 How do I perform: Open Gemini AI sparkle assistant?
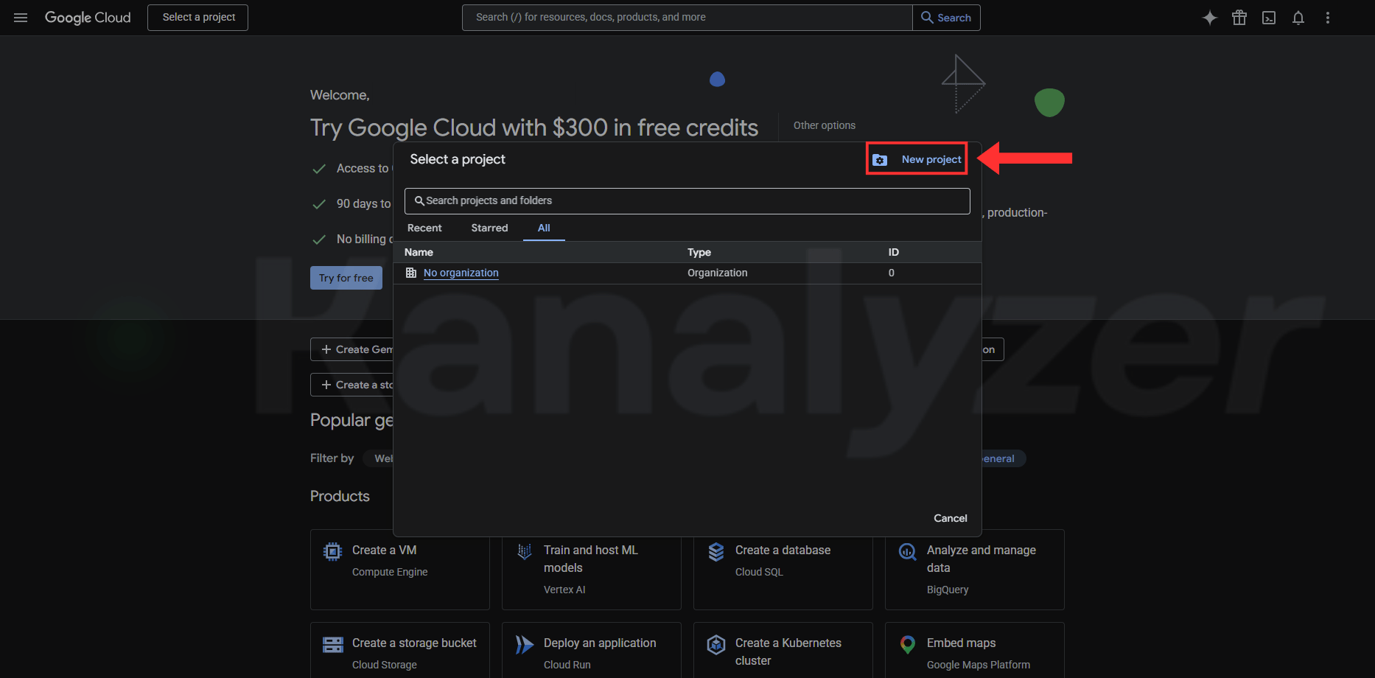tap(1210, 18)
